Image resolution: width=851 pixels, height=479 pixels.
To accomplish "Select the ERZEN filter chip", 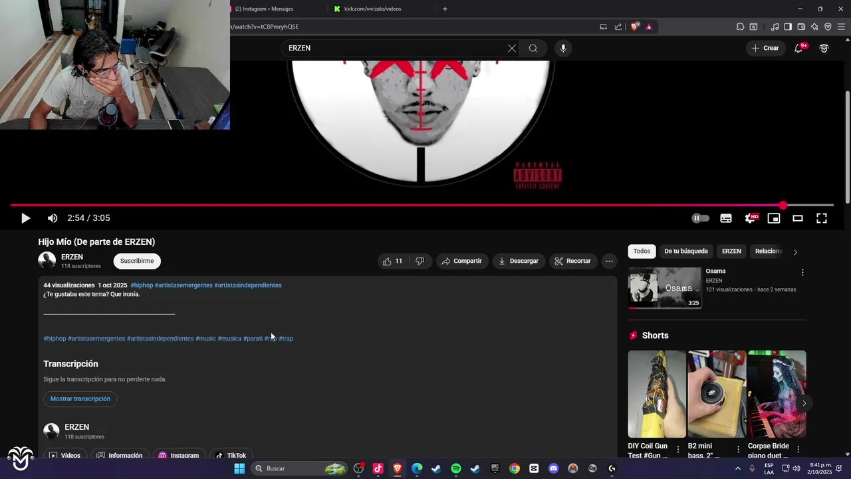I will [x=731, y=251].
